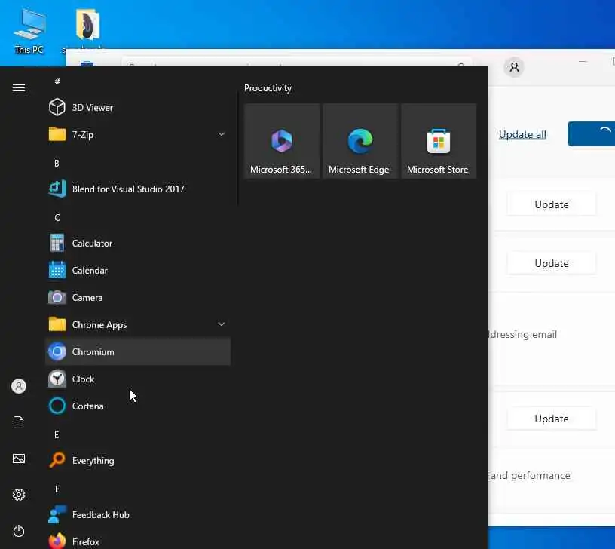Open the Everything search app

(x=138, y=460)
